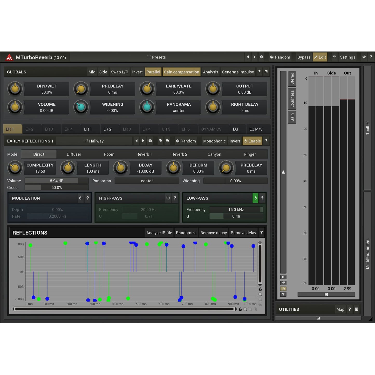Click the lock icon on the Reflections editor
The width and height of the screenshot is (375, 375).
[260, 289]
